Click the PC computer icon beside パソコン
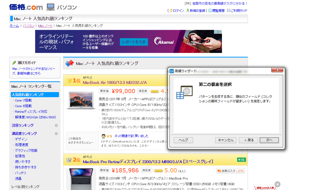 coord(50,7)
